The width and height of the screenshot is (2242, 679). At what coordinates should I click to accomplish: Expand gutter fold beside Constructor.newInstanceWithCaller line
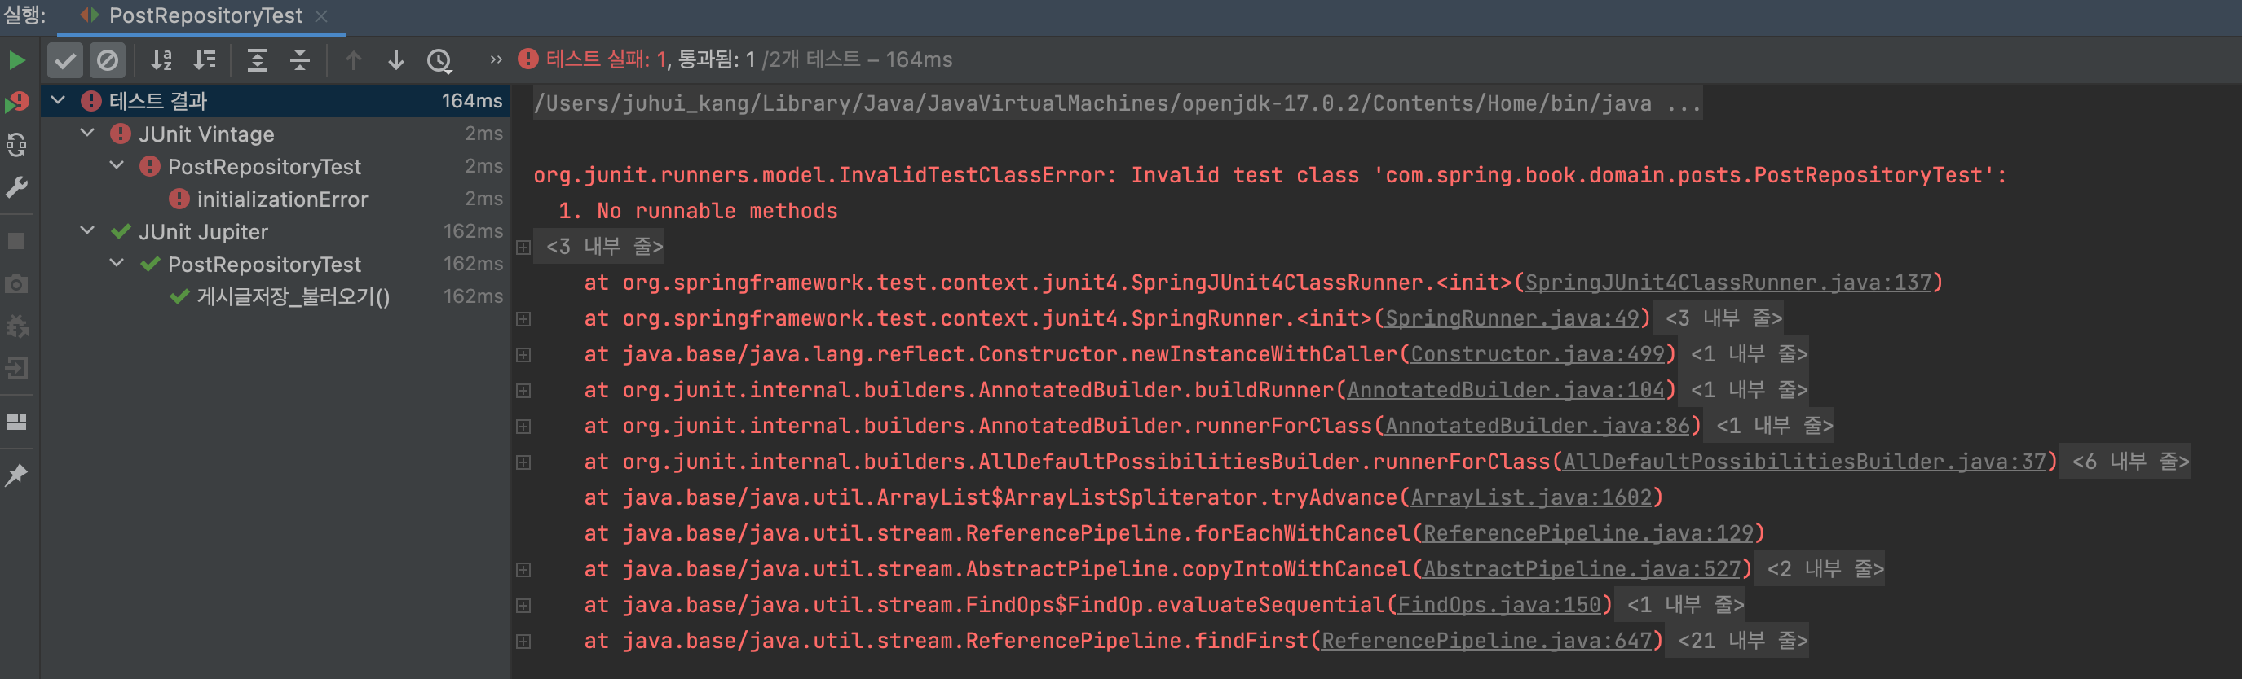[x=523, y=355]
